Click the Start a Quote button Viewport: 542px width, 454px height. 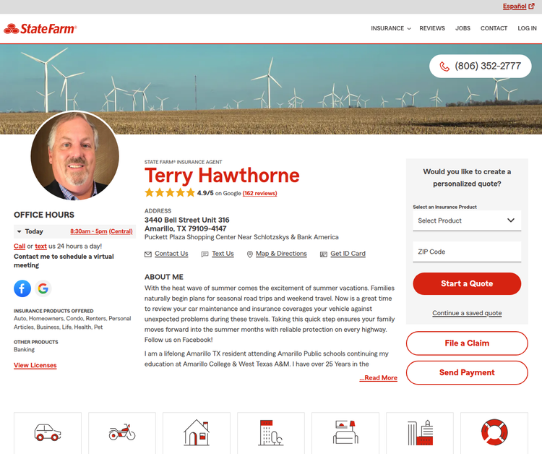467,283
